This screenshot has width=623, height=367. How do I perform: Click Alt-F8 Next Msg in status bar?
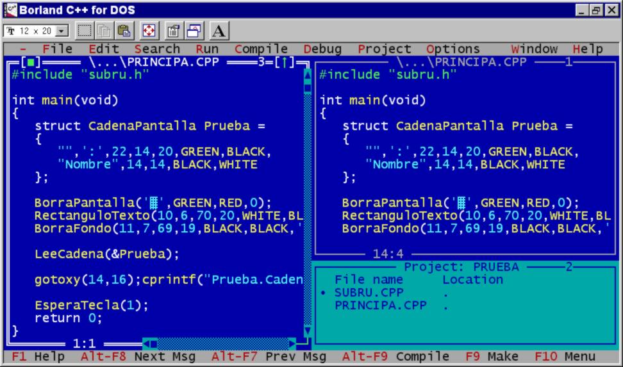click(x=138, y=356)
